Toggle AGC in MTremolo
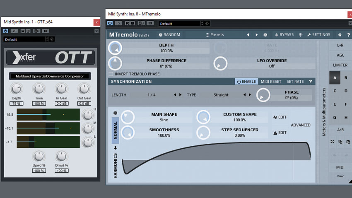The image size is (352, 198). pyautogui.click(x=340, y=55)
